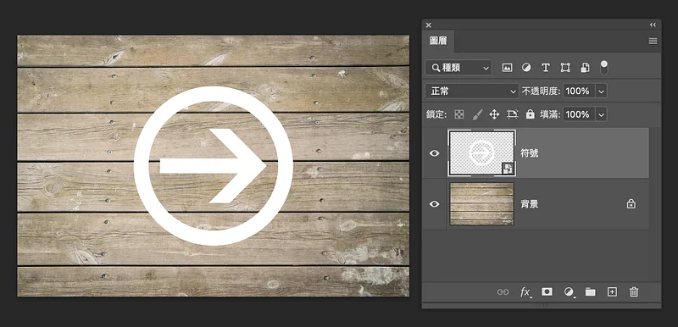Screen dimensions: 678x327
Task: Click the 背景 layer name
Action: [x=529, y=204]
